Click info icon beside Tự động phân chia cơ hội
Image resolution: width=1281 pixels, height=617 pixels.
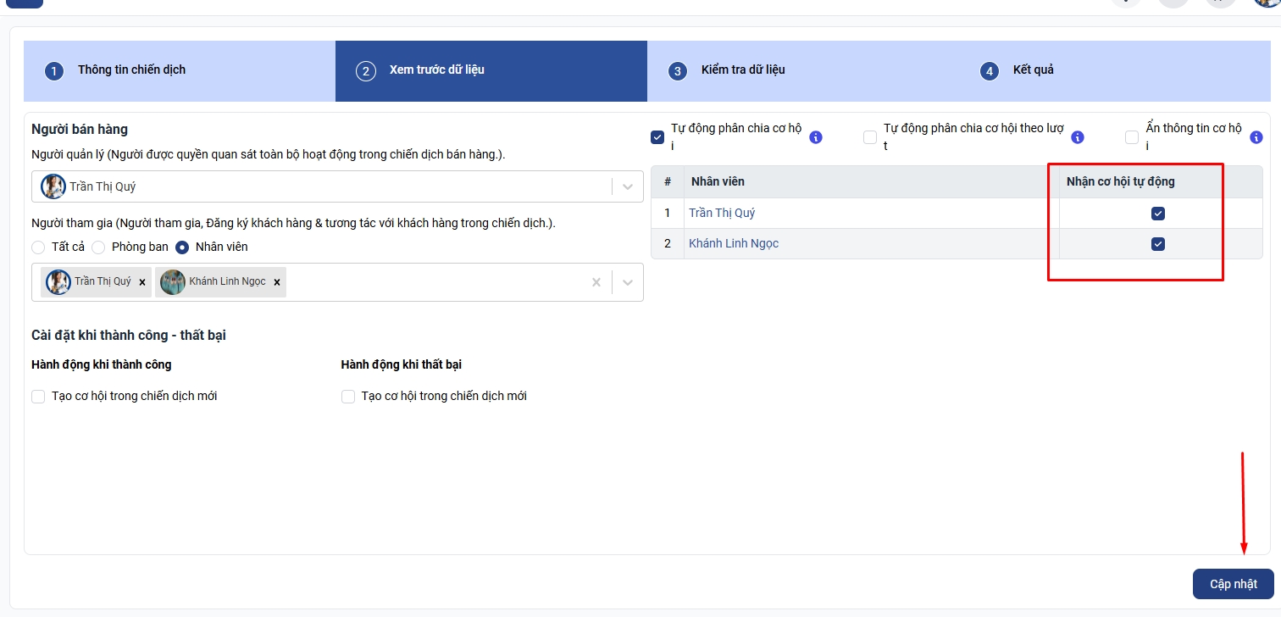[816, 137]
